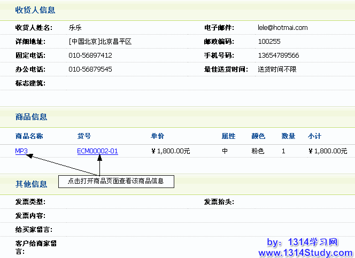The height and width of the screenshot is (258, 355).
Task: Click the 单价 column header
Action: (x=157, y=136)
